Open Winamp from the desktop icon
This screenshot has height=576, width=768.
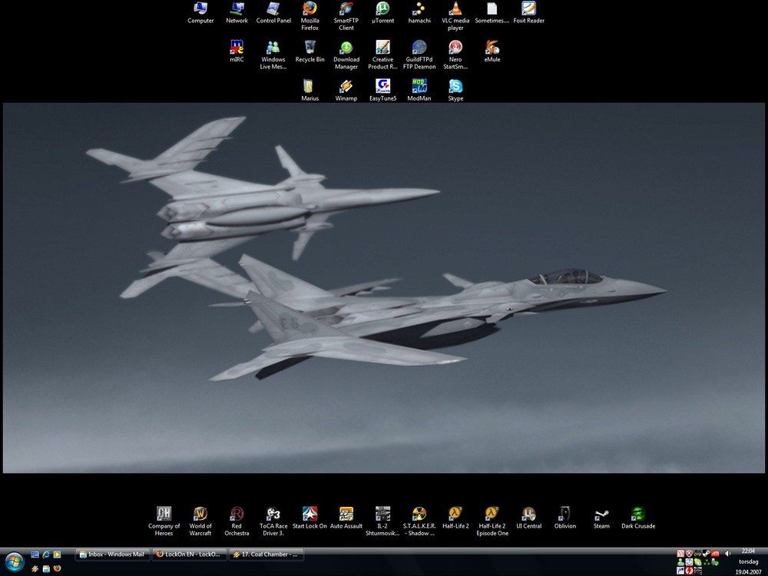click(346, 86)
